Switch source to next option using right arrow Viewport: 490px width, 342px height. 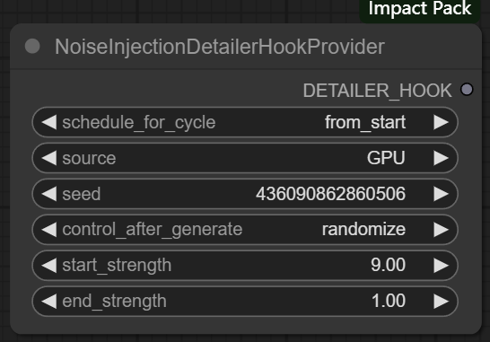(x=441, y=158)
